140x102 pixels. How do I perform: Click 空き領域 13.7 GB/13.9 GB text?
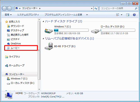[114, 33]
